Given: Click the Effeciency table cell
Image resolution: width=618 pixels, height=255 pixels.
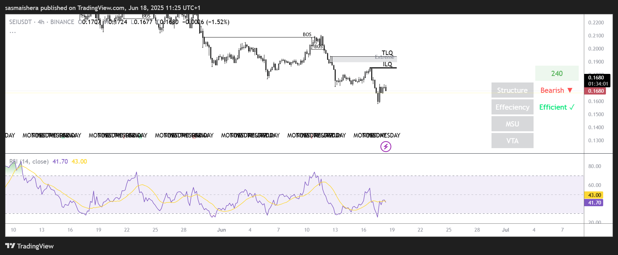Looking at the screenshot, I should pyautogui.click(x=512, y=107).
